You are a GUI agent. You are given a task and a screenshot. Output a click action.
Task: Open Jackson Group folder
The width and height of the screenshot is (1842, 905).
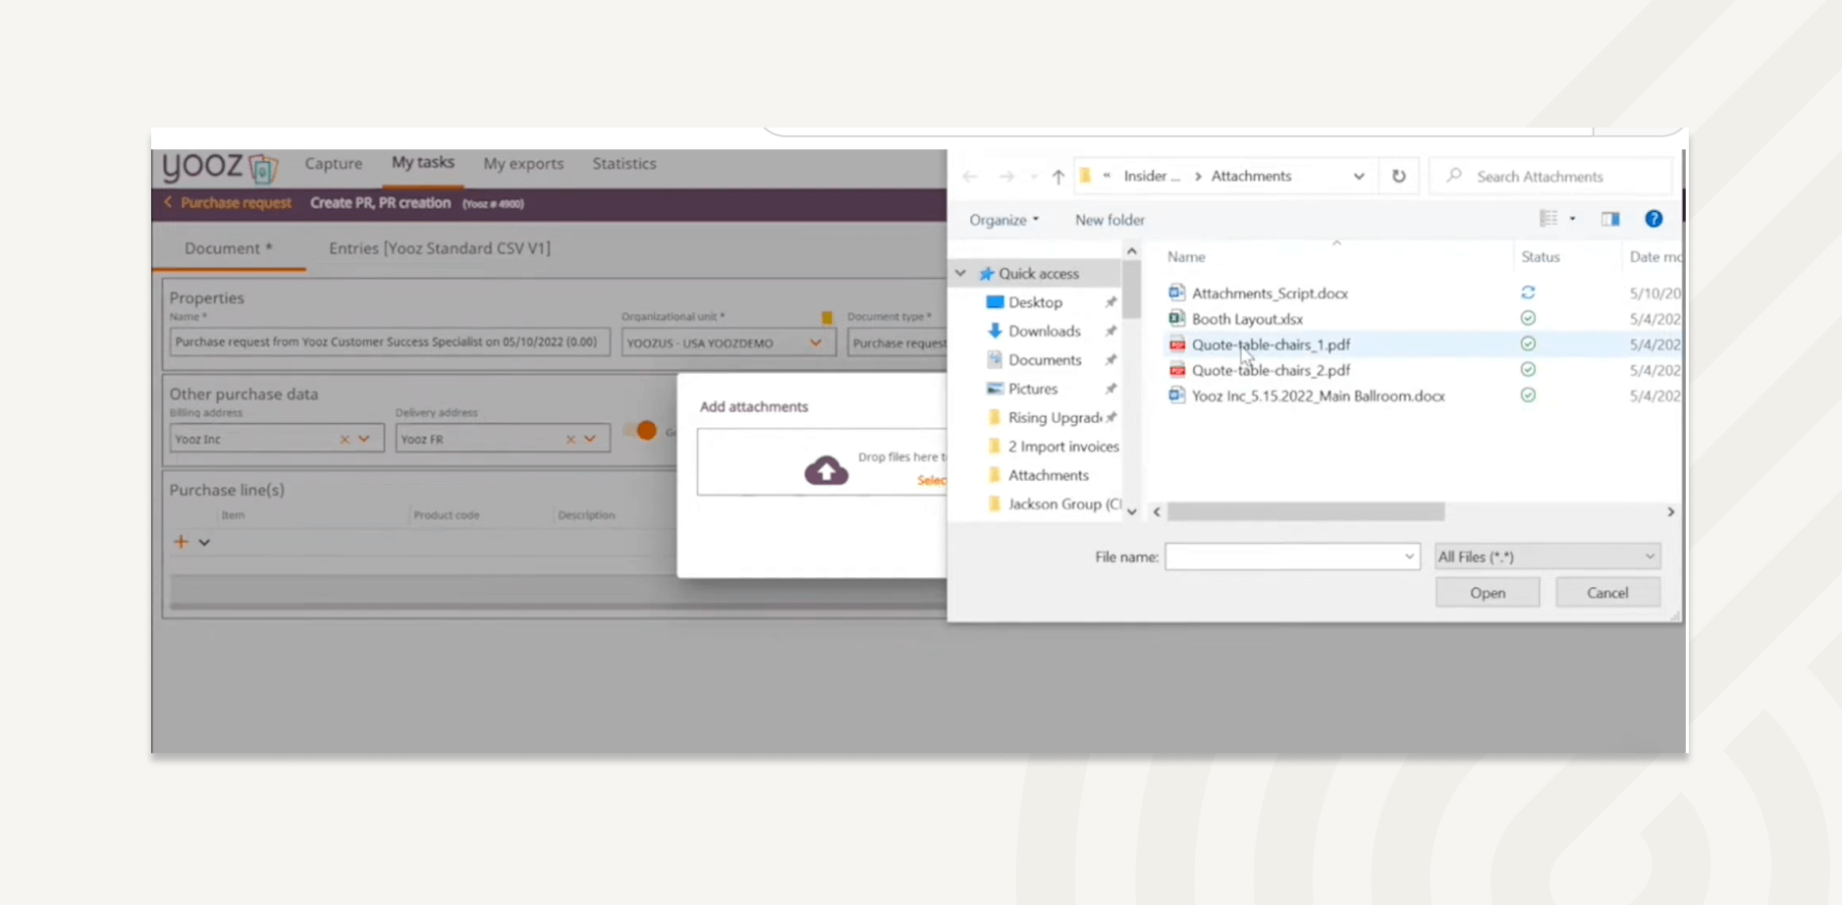[1063, 504]
